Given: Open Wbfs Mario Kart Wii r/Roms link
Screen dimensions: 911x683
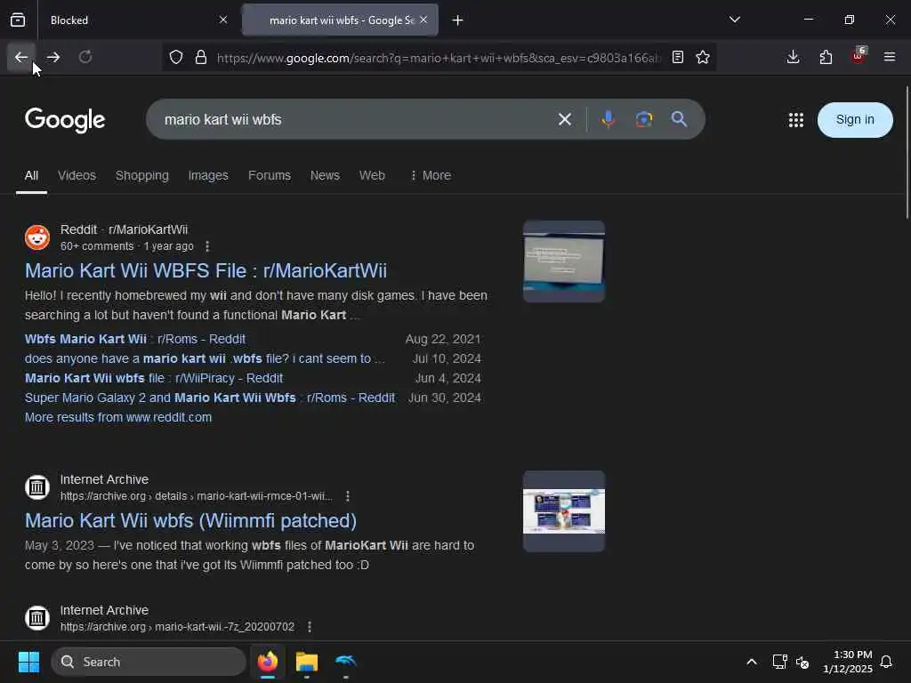Looking at the screenshot, I should [135, 339].
